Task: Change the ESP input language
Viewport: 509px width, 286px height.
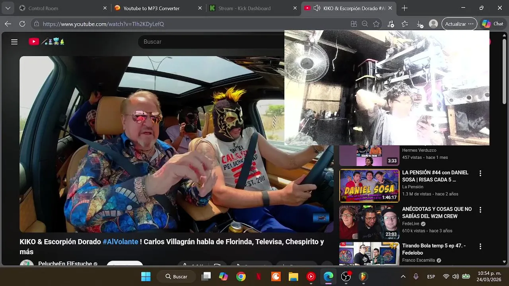Action: [431, 276]
